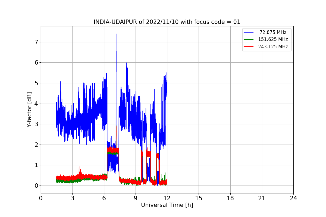Click the x-axis tick label 3

(72, 198)
